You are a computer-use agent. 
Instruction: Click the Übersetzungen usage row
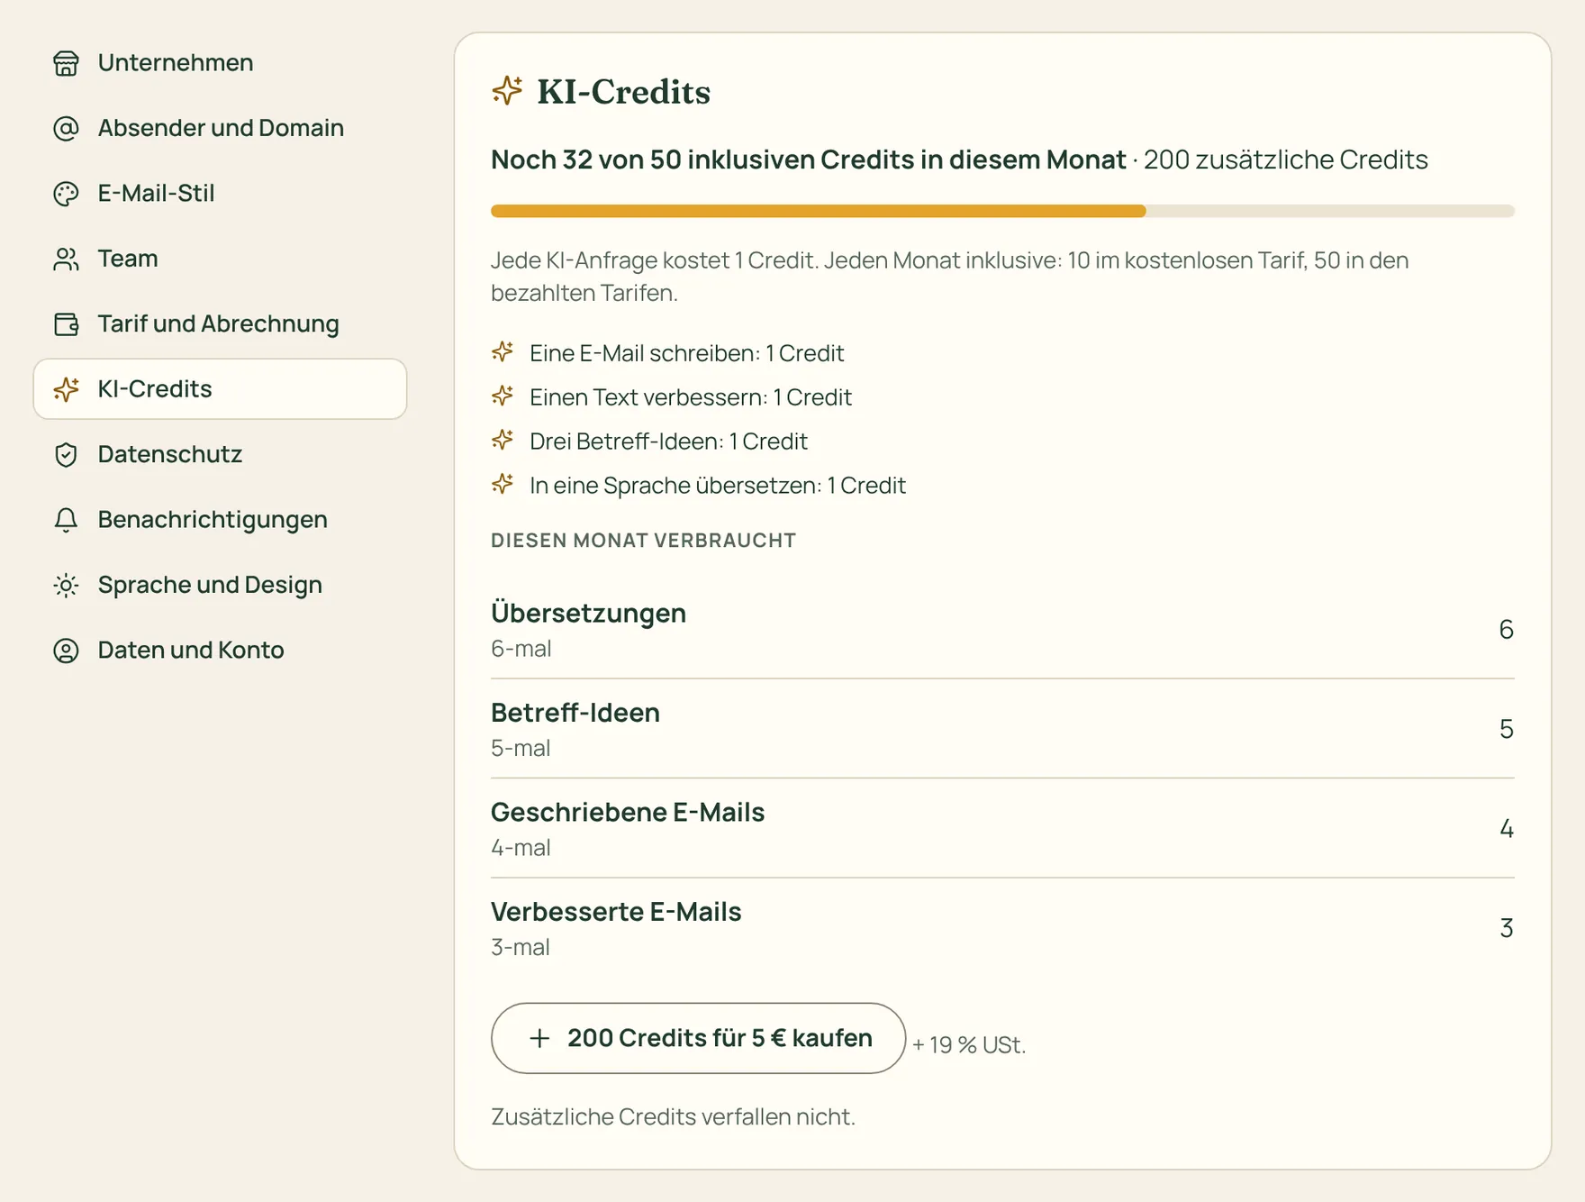pyautogui.click(x=1002, y=629)
